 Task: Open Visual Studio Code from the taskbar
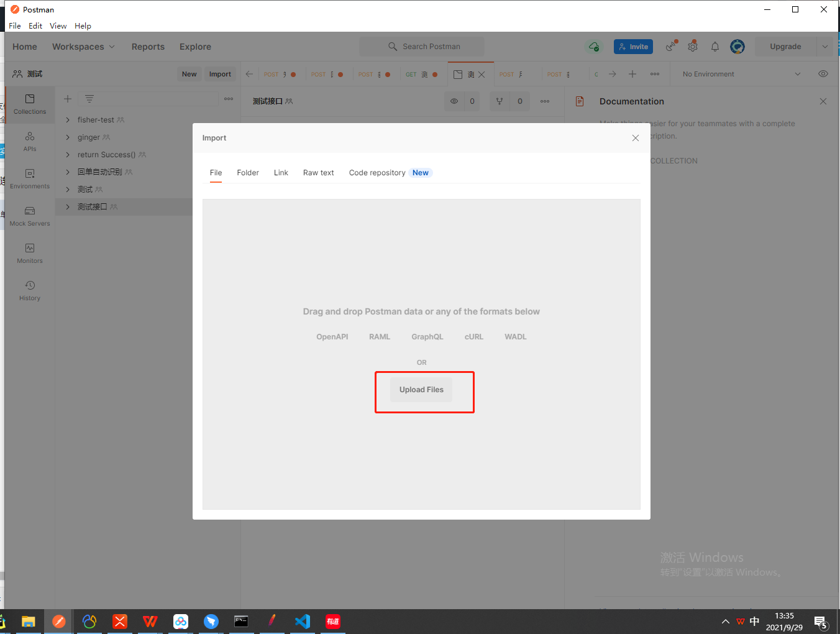[303, 622]
